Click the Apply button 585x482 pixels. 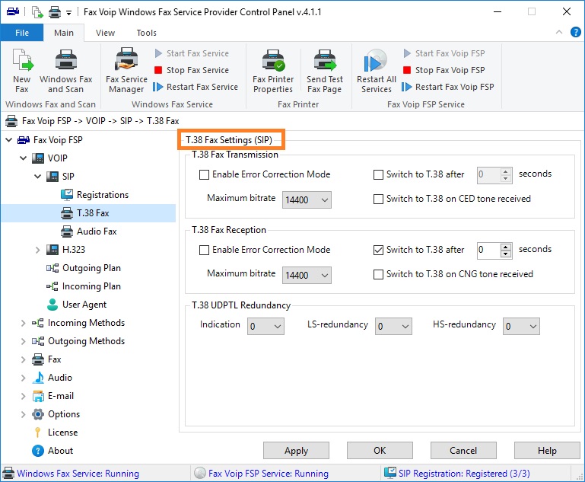pos(296,451)
